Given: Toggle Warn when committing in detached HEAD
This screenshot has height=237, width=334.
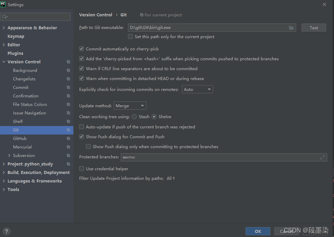Looking at the screenshot, I should 82,78.
